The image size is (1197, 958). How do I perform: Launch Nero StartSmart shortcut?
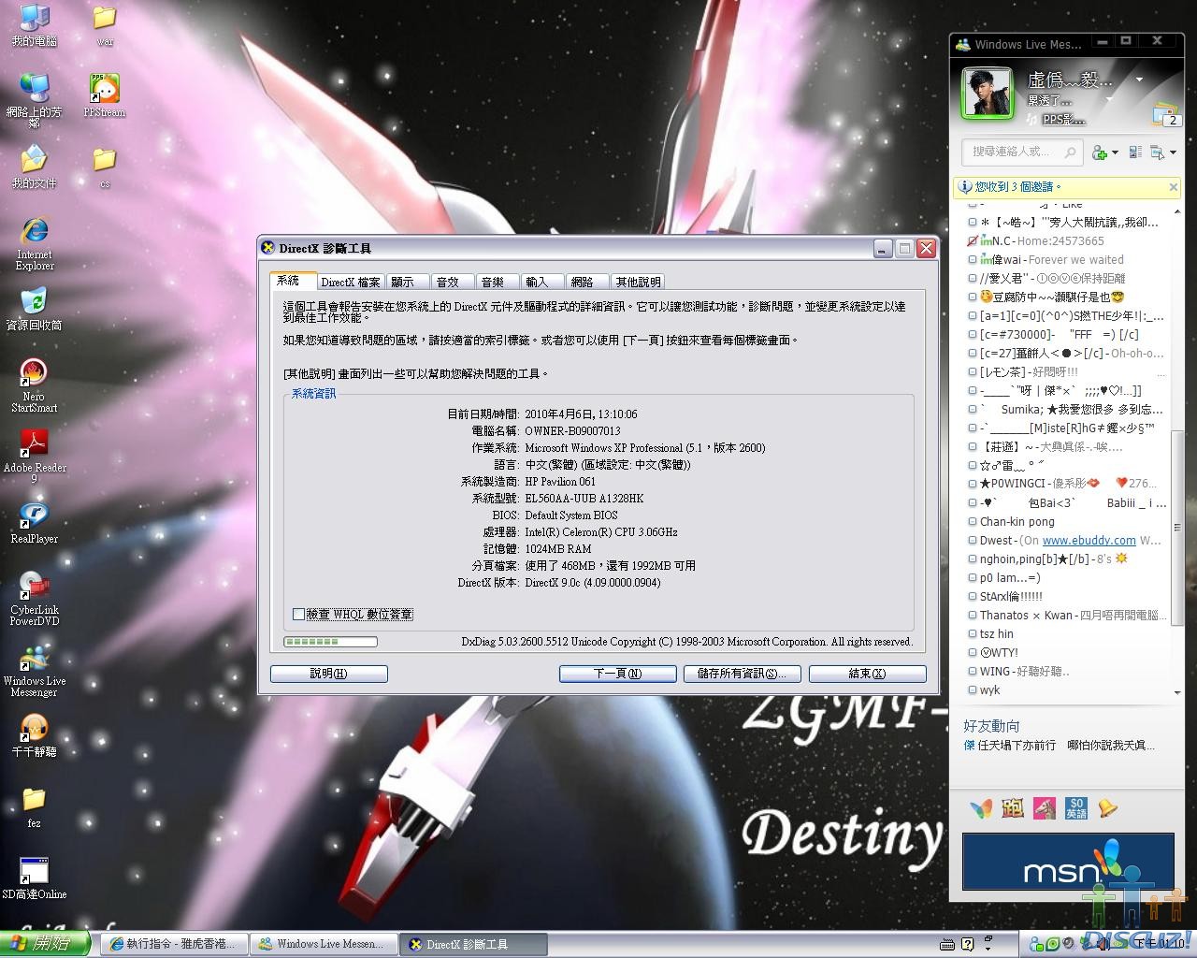[34, 385]
